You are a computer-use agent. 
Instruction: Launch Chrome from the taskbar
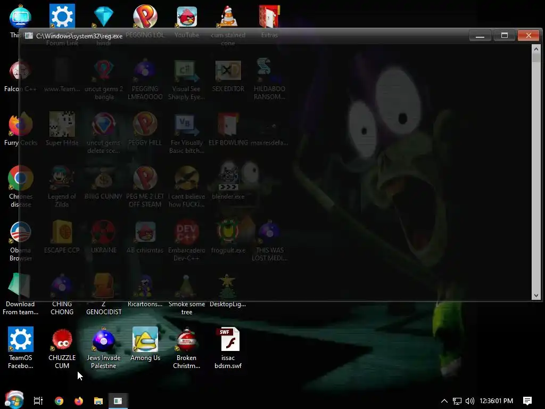point(59,400)
